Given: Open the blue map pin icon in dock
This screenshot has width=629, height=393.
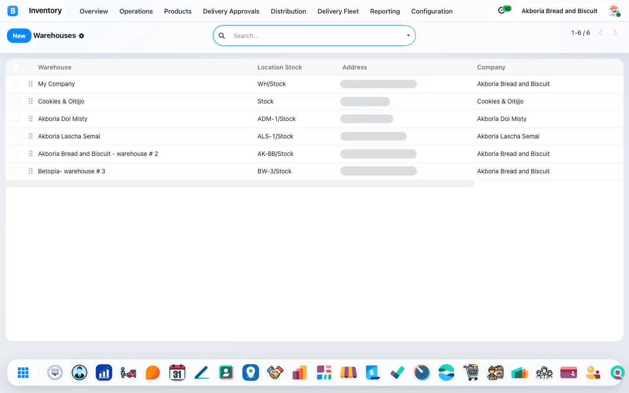Looking at the screenshot, I should coord(251,372).
